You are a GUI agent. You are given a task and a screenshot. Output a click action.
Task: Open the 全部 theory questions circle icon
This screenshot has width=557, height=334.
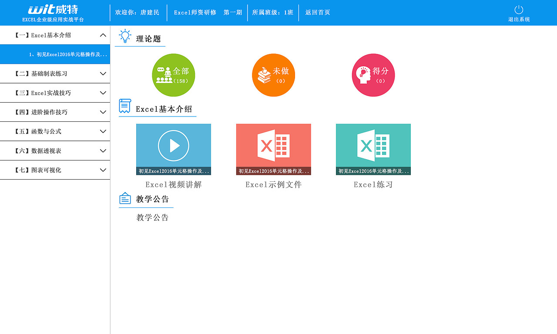tap(173, 75)
